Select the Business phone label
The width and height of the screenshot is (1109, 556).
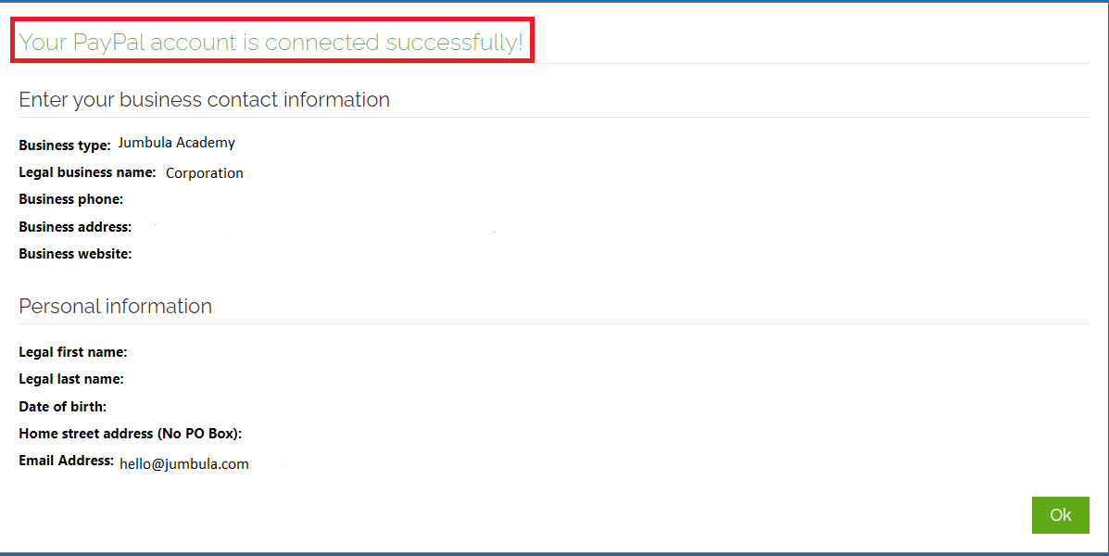[x=70, y=199]
